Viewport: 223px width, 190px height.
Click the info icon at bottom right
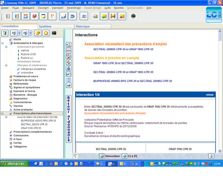pos(211,156)
